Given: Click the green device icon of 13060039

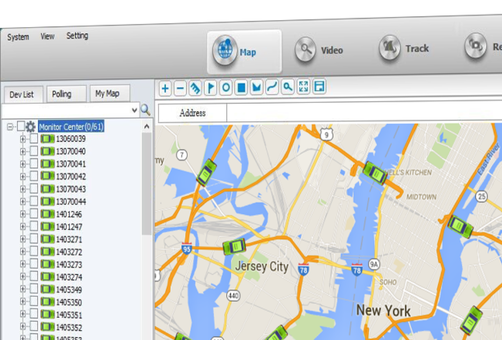Looking at the screenshot, I should [47, 139].
